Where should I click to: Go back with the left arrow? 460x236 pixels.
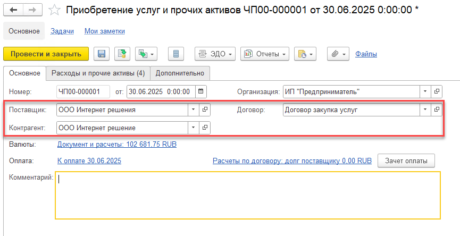point(14,10)
